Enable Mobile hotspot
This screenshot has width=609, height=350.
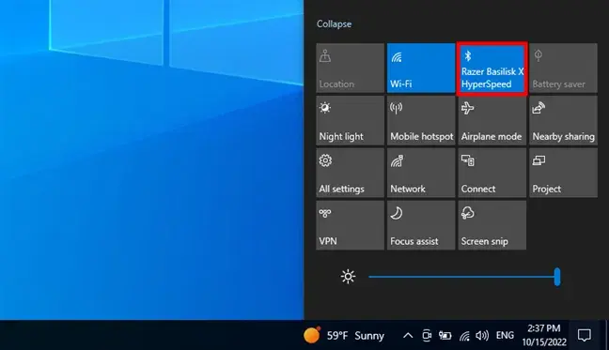(x=421, y=120)
